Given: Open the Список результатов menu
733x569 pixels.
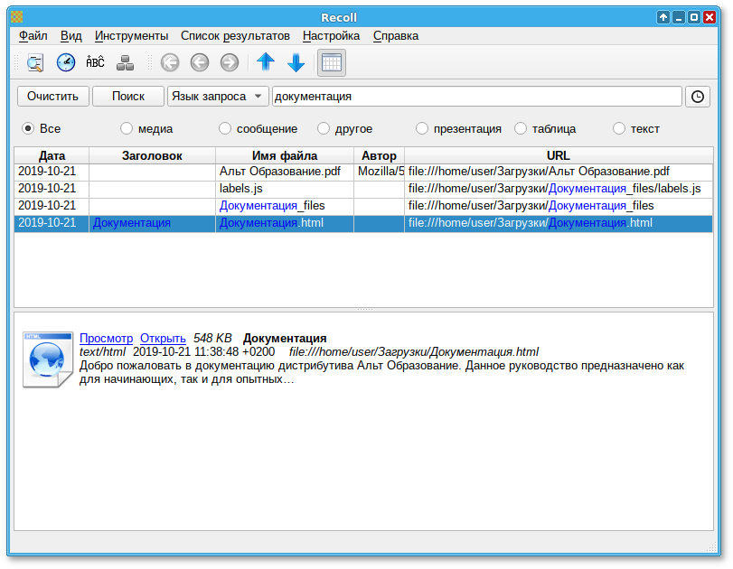Looking at the screenshot, I should [x=235, y=36].
